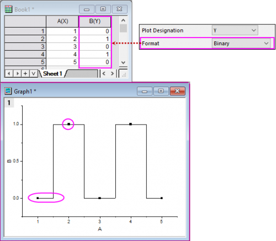Click cell A(X) in row 5
Viewport: 276px width, 241px height.
tap(62, 62)
